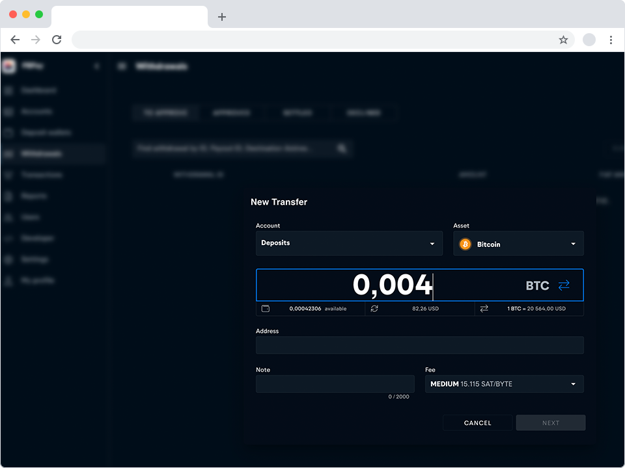Click the '1 BTC = 20 564,00 USD' rate
Viewport: 625px width, 468px height.
pyautogui.click(x=536, y=309)
